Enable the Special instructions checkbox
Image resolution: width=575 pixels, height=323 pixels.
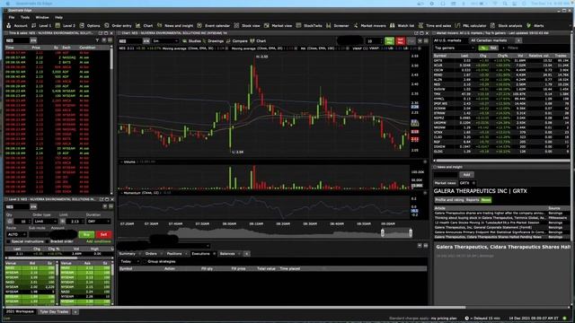point(8,241)
